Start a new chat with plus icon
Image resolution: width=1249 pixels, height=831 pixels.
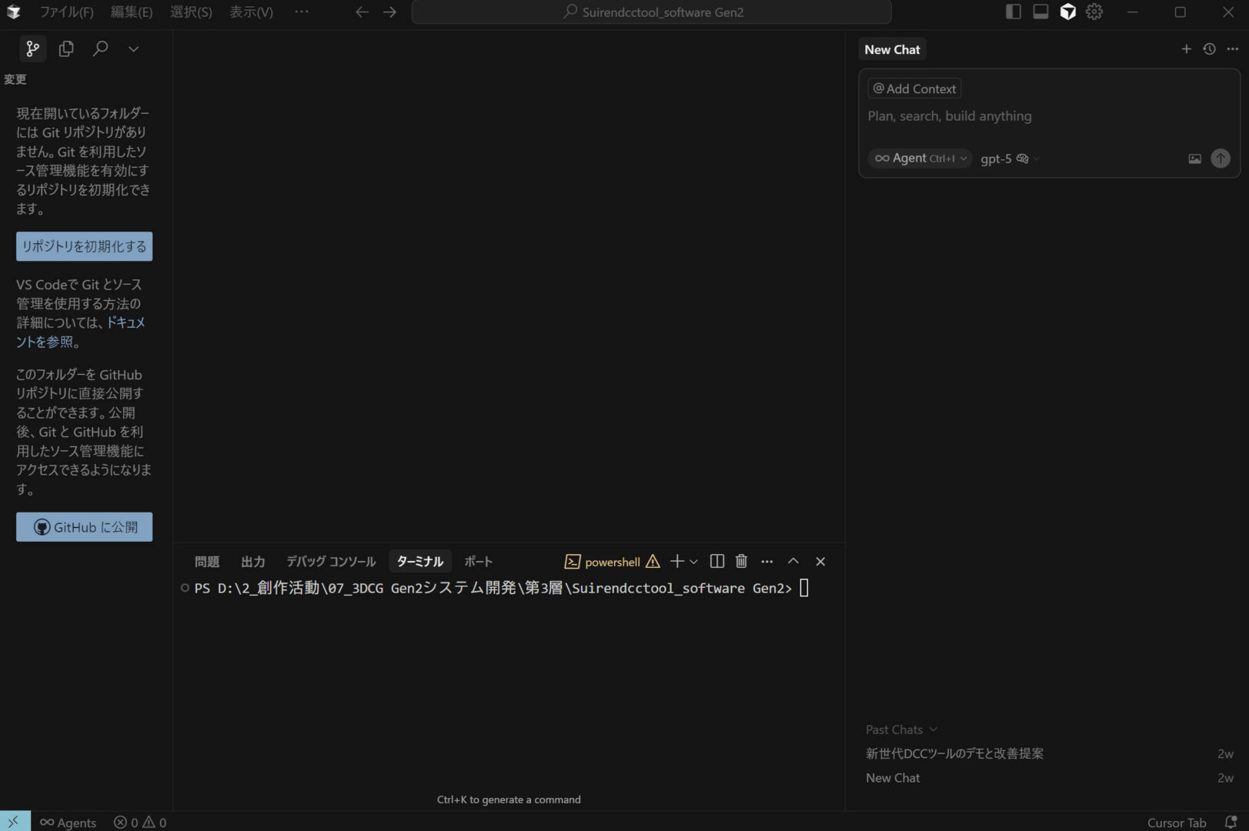click(x=1186, y=49)
